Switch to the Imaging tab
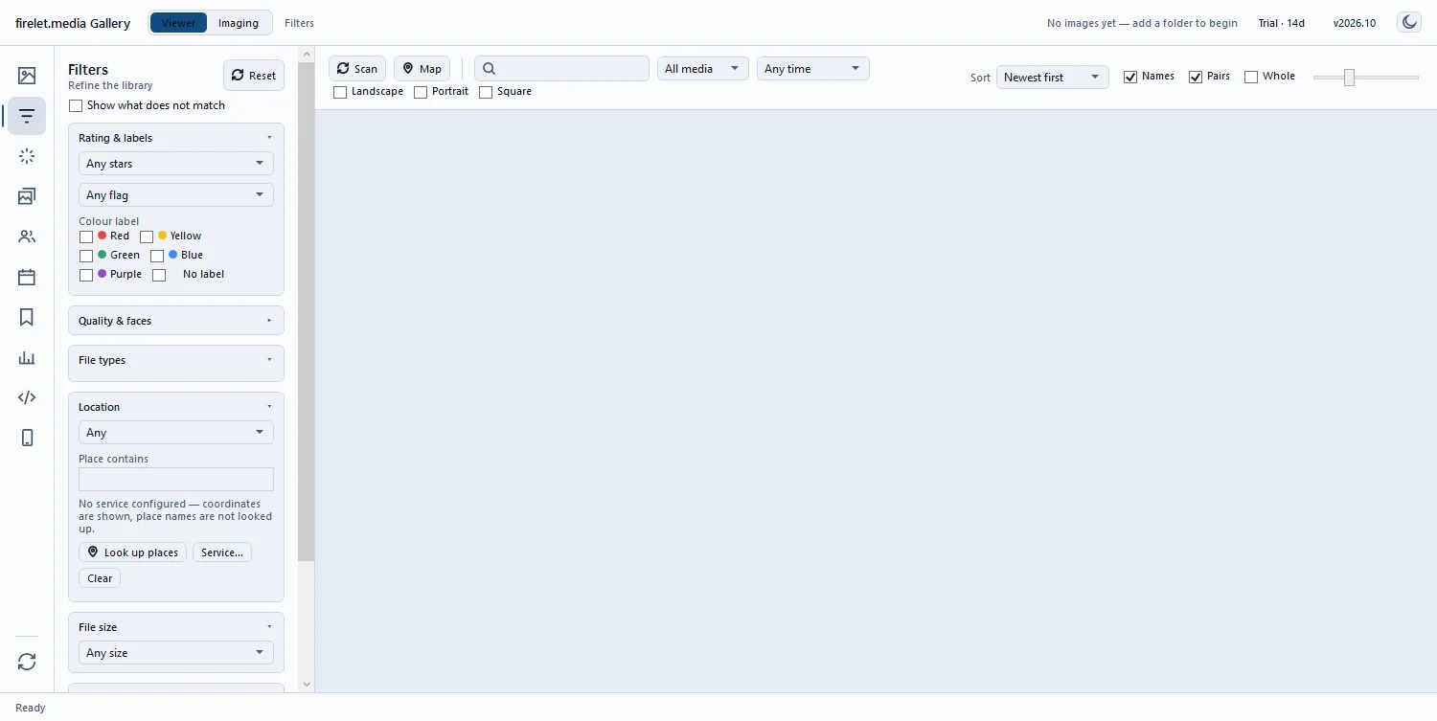This screenshot has width=1437, height=721. point(239,23)
